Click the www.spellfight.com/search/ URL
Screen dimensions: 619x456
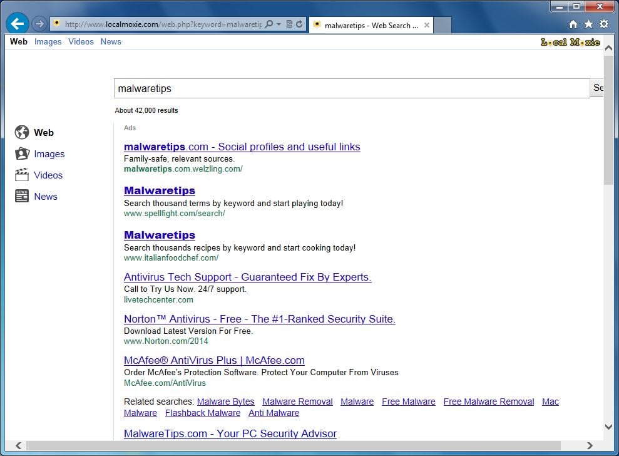[175, 214]
